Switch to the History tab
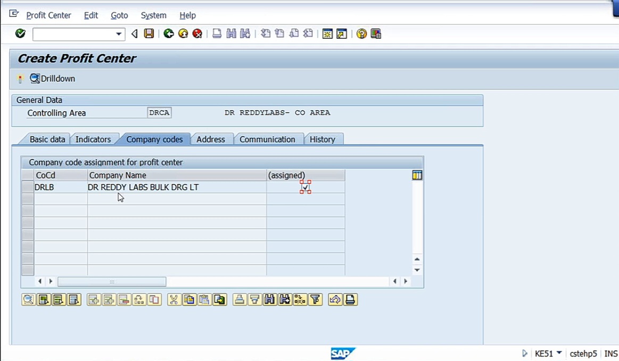Viewport: 619px width, 361px height. tap(322, 139)
